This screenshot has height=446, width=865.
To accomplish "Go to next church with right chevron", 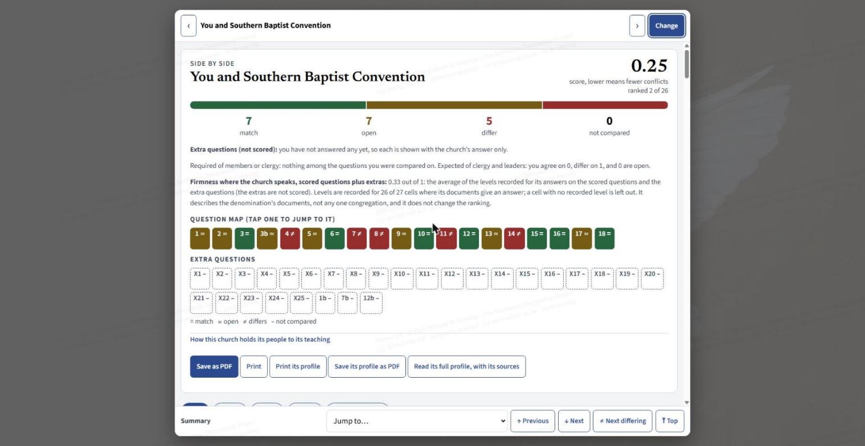I will [x=637, y=26].
